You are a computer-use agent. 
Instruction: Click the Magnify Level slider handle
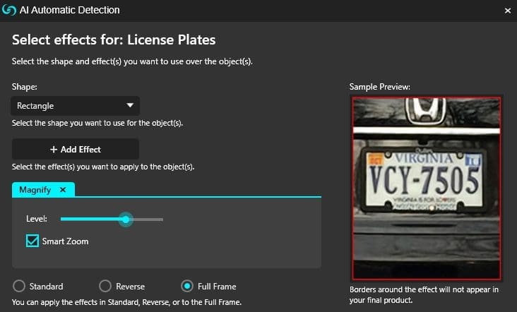[126, 219]
